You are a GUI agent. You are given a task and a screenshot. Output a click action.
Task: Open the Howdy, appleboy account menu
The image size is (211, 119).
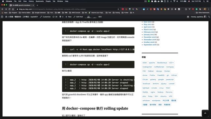(x=198, y=17)
